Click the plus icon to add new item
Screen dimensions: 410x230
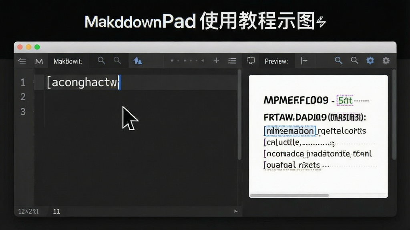pos(216,61)
